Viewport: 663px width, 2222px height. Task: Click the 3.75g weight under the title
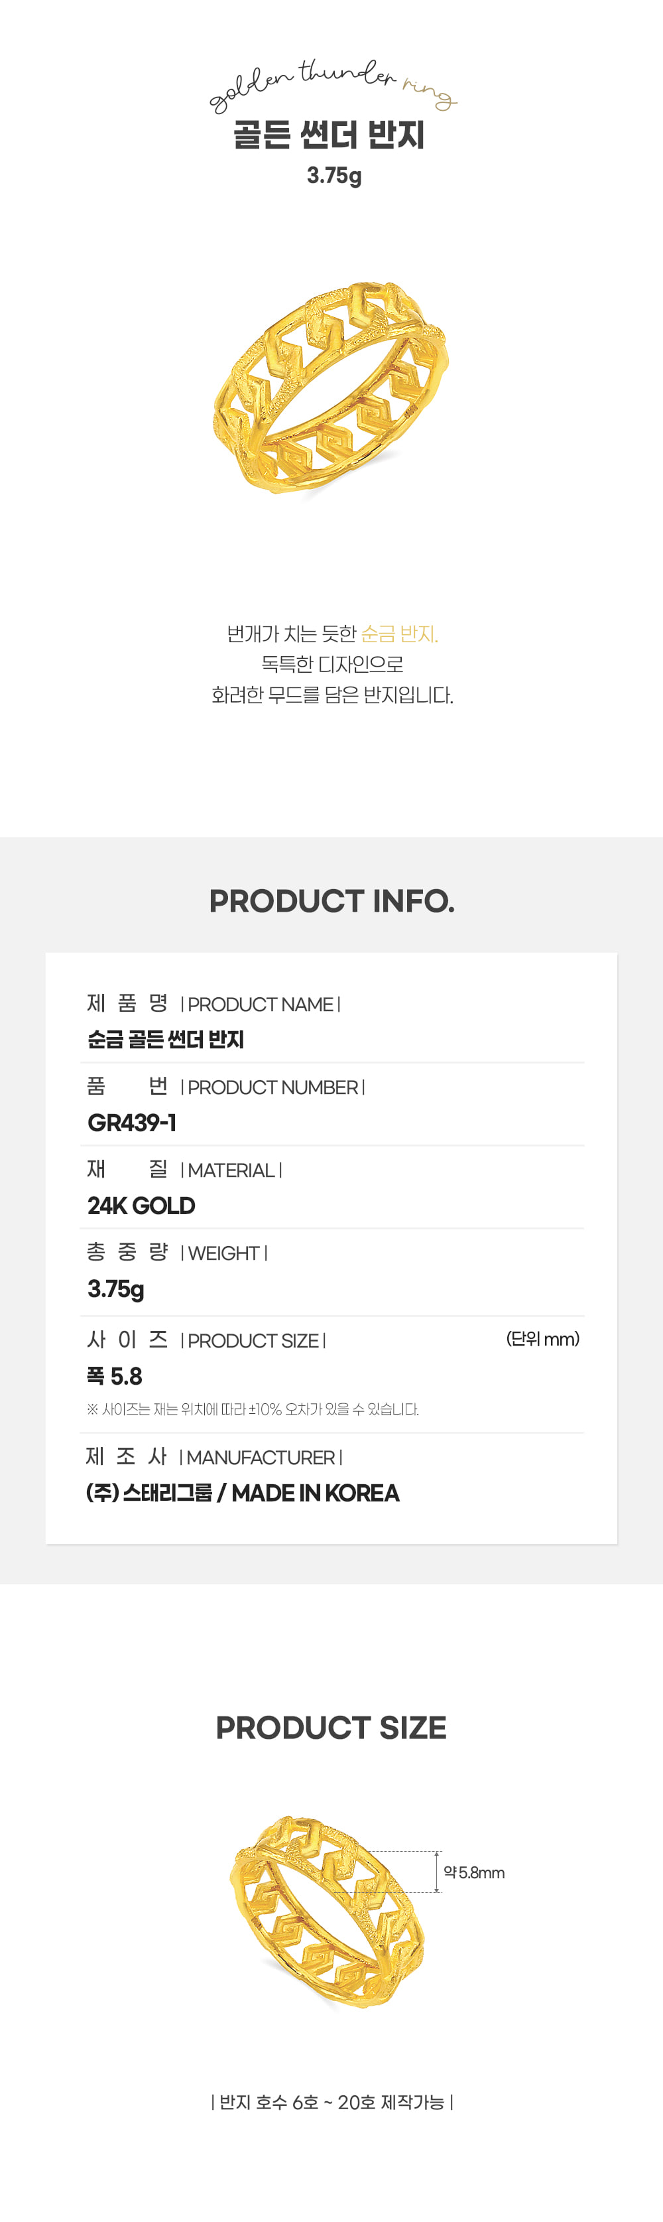click(x=333, y=176)
